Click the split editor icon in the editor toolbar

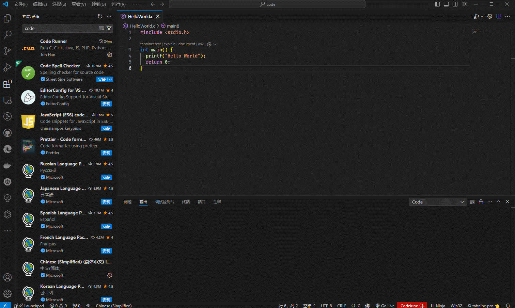[499, 16]
